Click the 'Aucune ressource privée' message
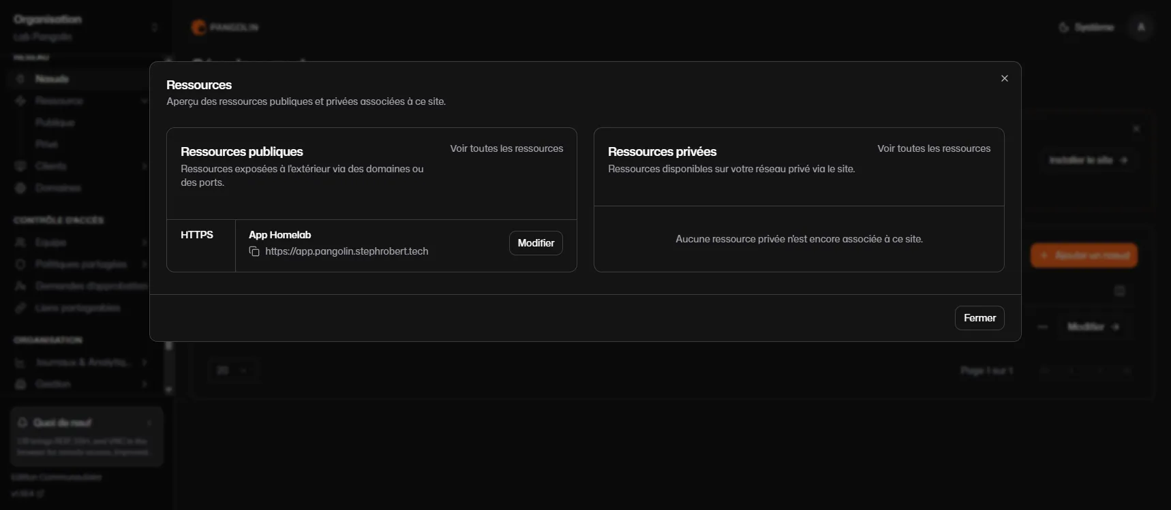Image resolution: width=1171 pixels, height=510 pixels. point(799,239)
